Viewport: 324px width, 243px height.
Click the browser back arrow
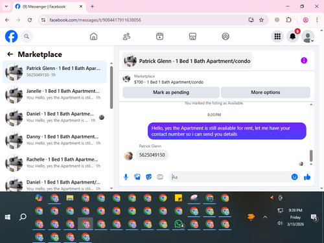coord(7,20)
